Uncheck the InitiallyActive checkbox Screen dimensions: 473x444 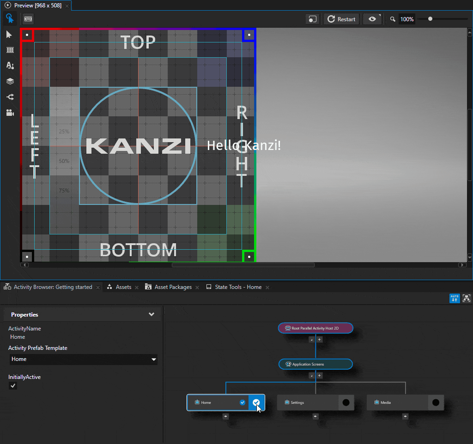click(13, 385)
